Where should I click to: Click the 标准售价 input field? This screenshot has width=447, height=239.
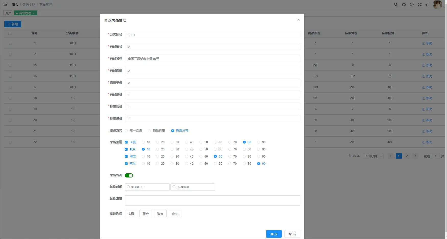point(213,107)
